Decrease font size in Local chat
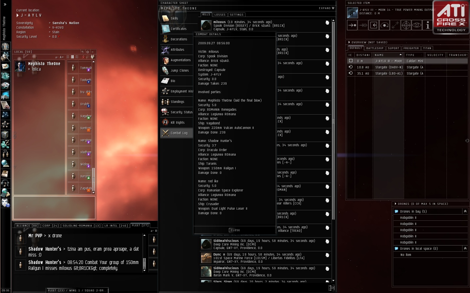 57,57
